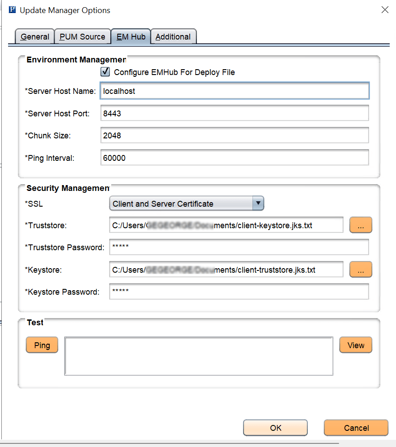Click the Update Manager title bar icon
The image size is (396, 447).
(x=12, y=9)
